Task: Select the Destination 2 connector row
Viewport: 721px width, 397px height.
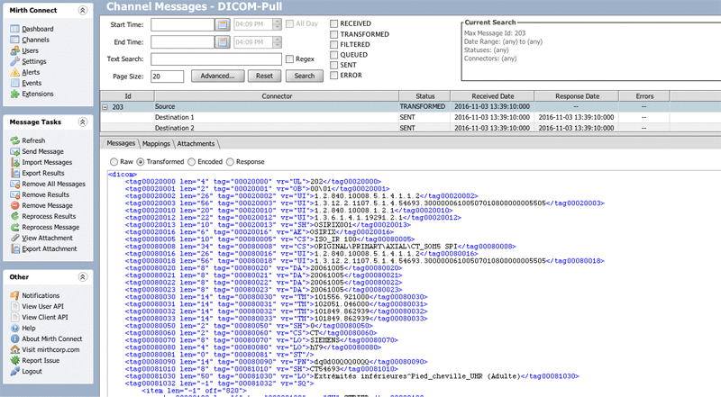Action: (410, 128)
